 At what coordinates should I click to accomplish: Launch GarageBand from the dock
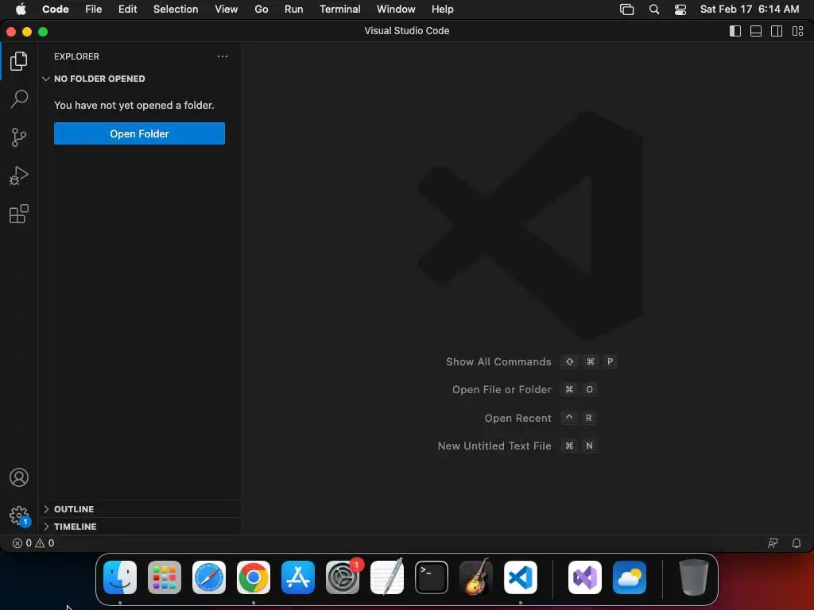pos(476,577)
